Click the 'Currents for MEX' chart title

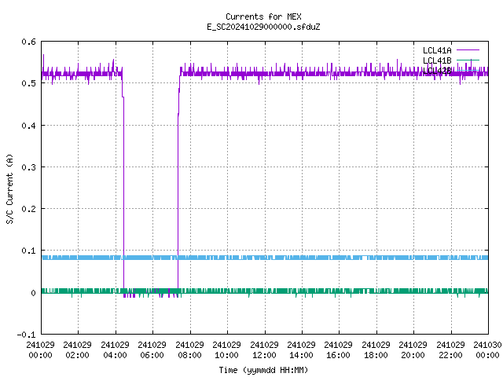pyautogui.click(x=263, y=16)
